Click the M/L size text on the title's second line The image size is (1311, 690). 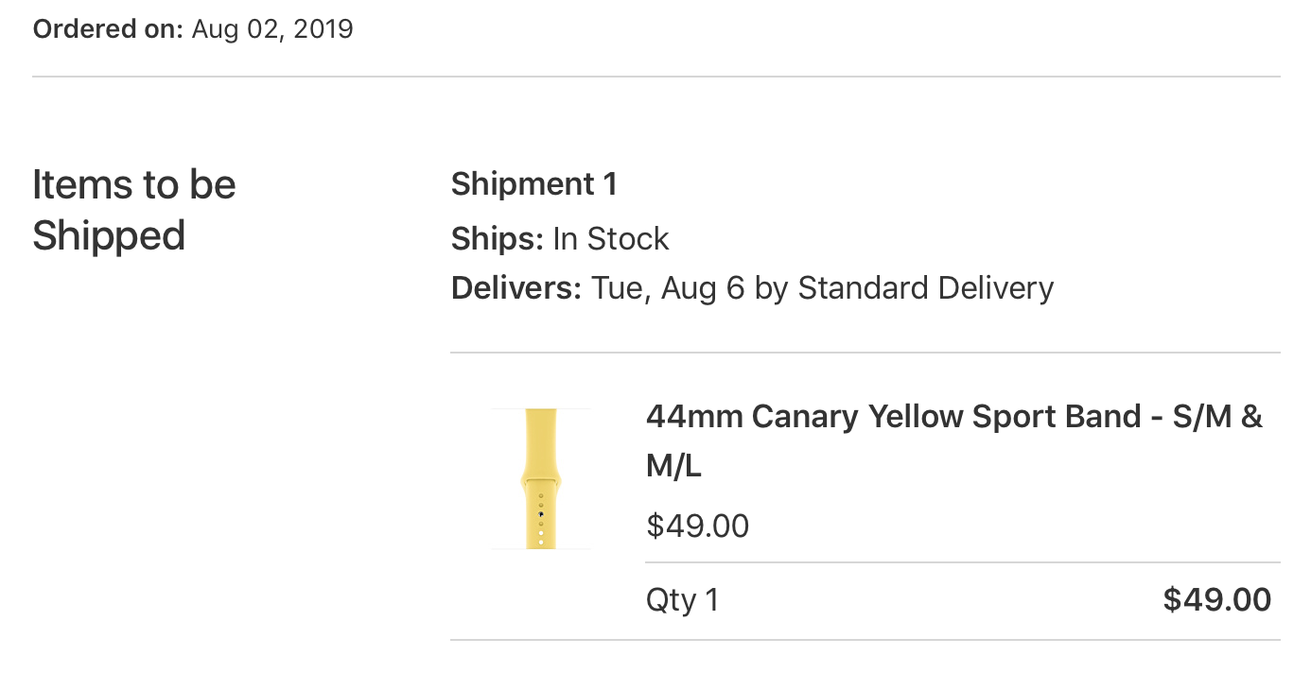pos(673,465)
